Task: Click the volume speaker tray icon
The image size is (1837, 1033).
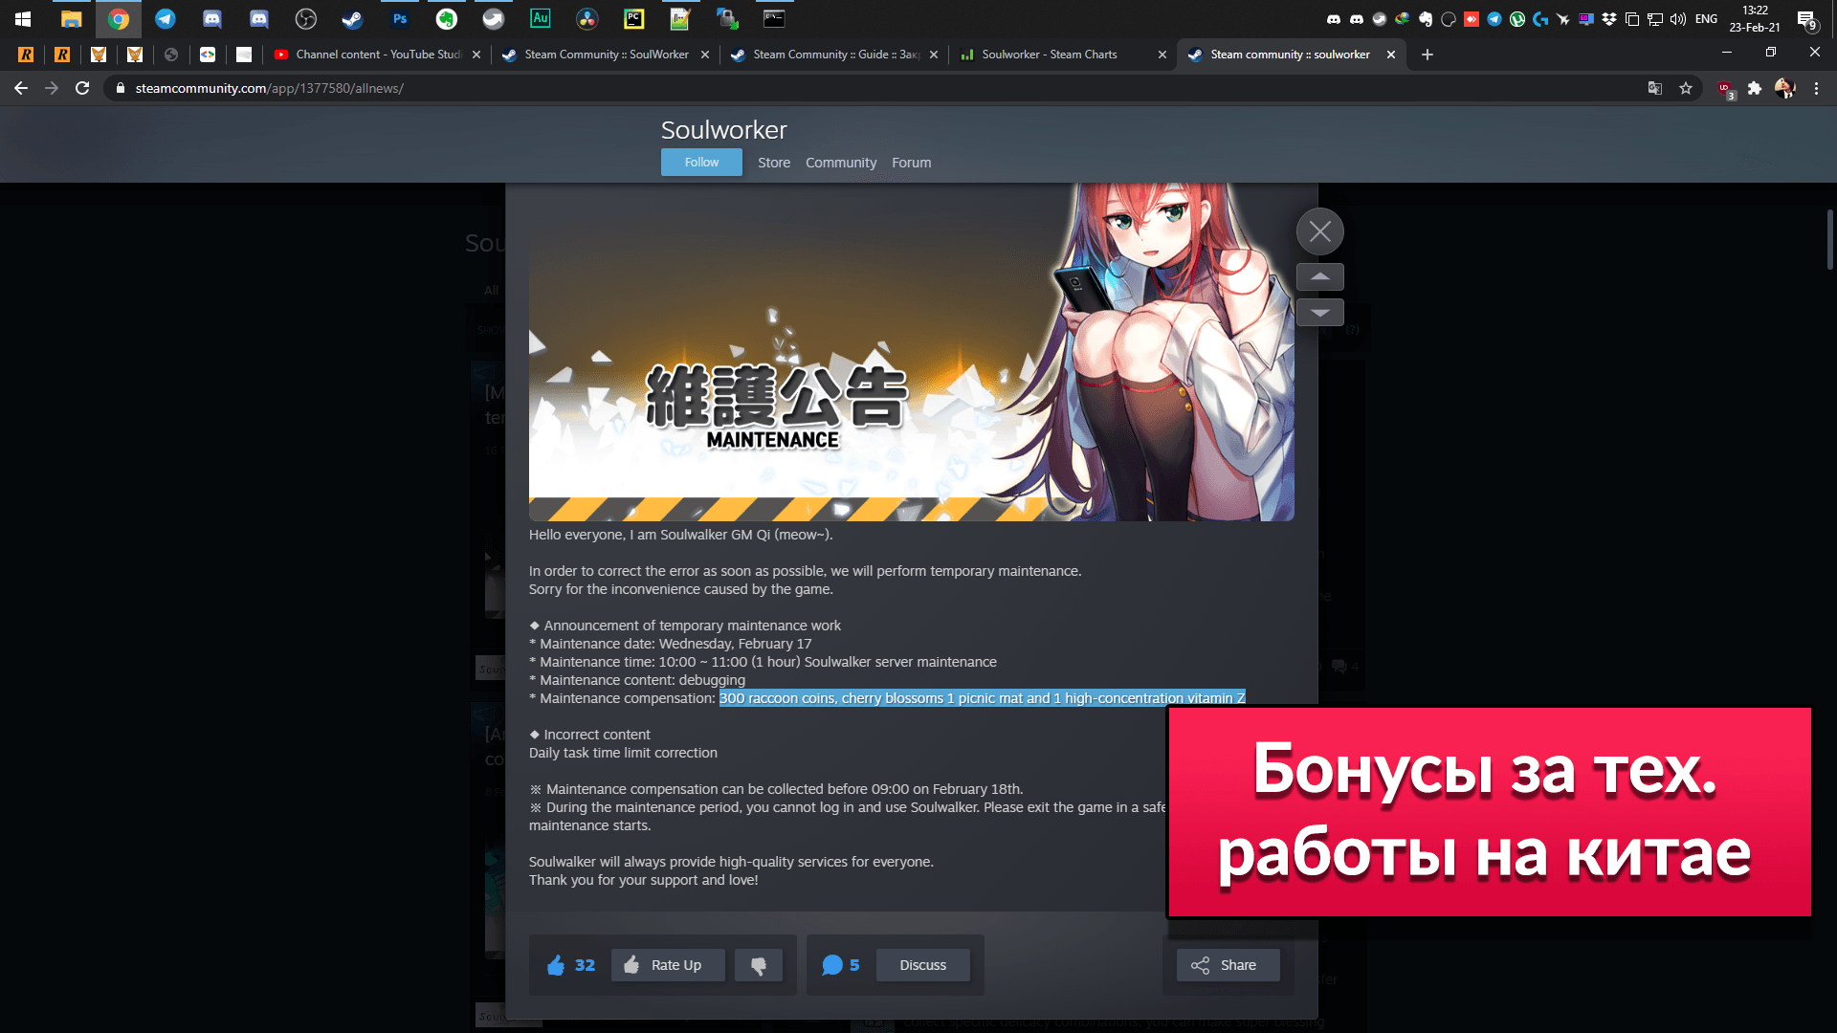Action: point(1678,19)
